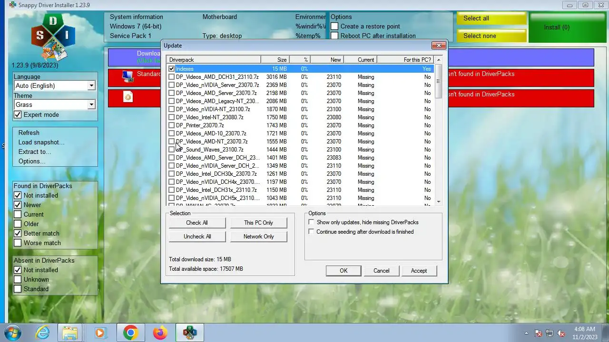Launch Firefox from the taskbar

click(160, 332)
